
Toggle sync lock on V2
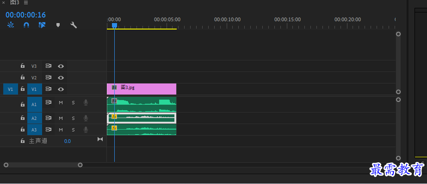(49, 77)
